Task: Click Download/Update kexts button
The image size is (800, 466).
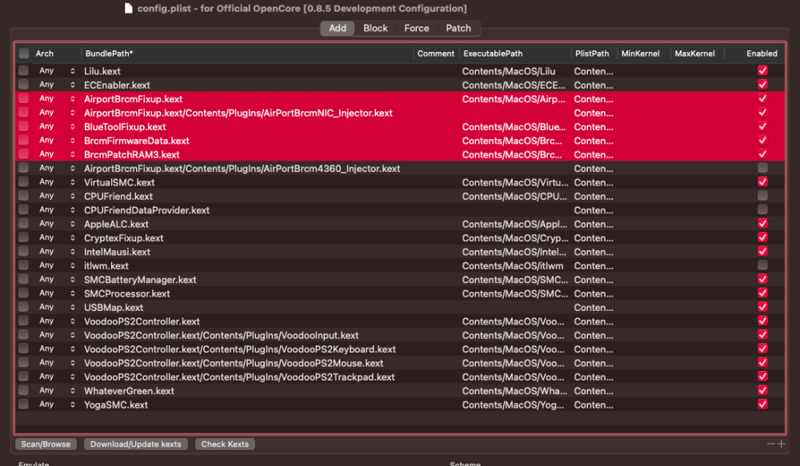Action: point(136,444)
